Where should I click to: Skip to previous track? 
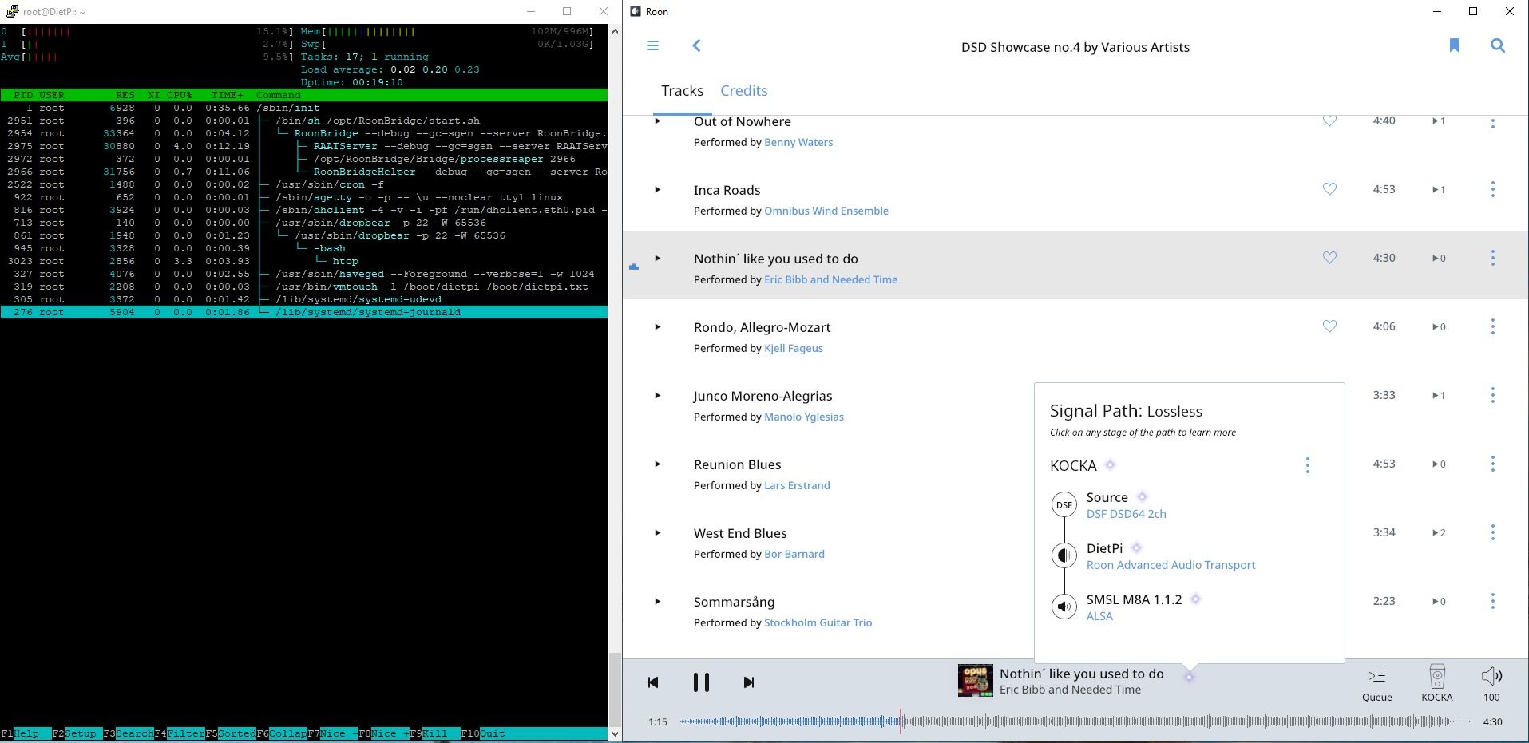click(653, 682)
